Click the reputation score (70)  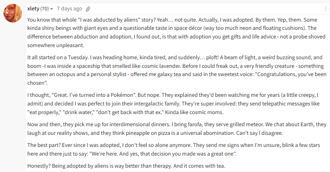click(45, 9)
